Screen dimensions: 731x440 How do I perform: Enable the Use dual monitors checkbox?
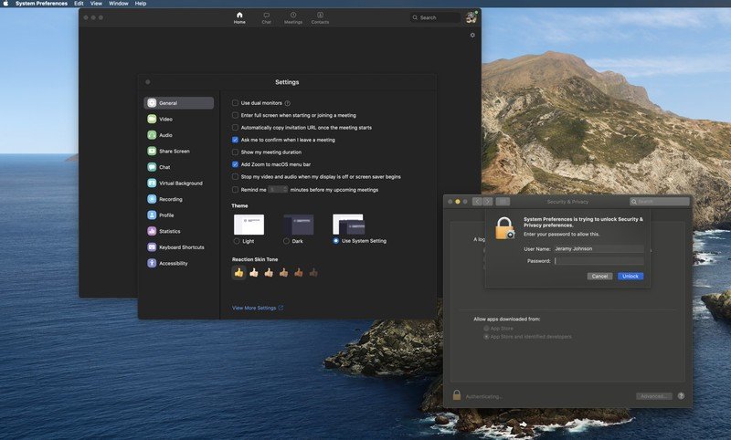tap(235, 103)
